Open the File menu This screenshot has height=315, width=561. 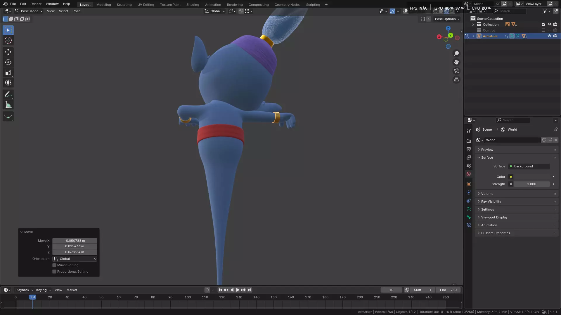pyautogui.click(x=13, y=4)
